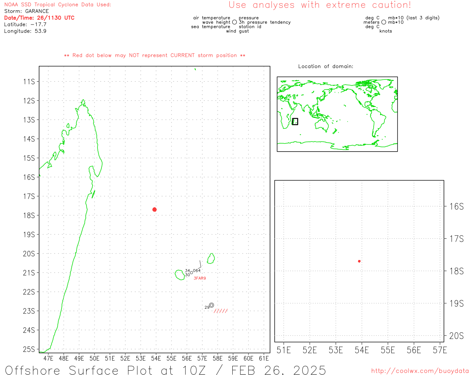Click the NOAA SSD Tropical Cyclone Data header
The width and height of the screenshot is (469, 375).
tap(58, 5)
